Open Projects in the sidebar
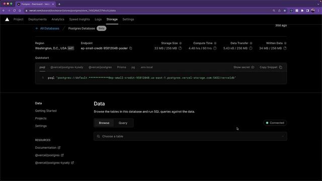322x181 pixels. pyautogui.click(x=41, y=119)
